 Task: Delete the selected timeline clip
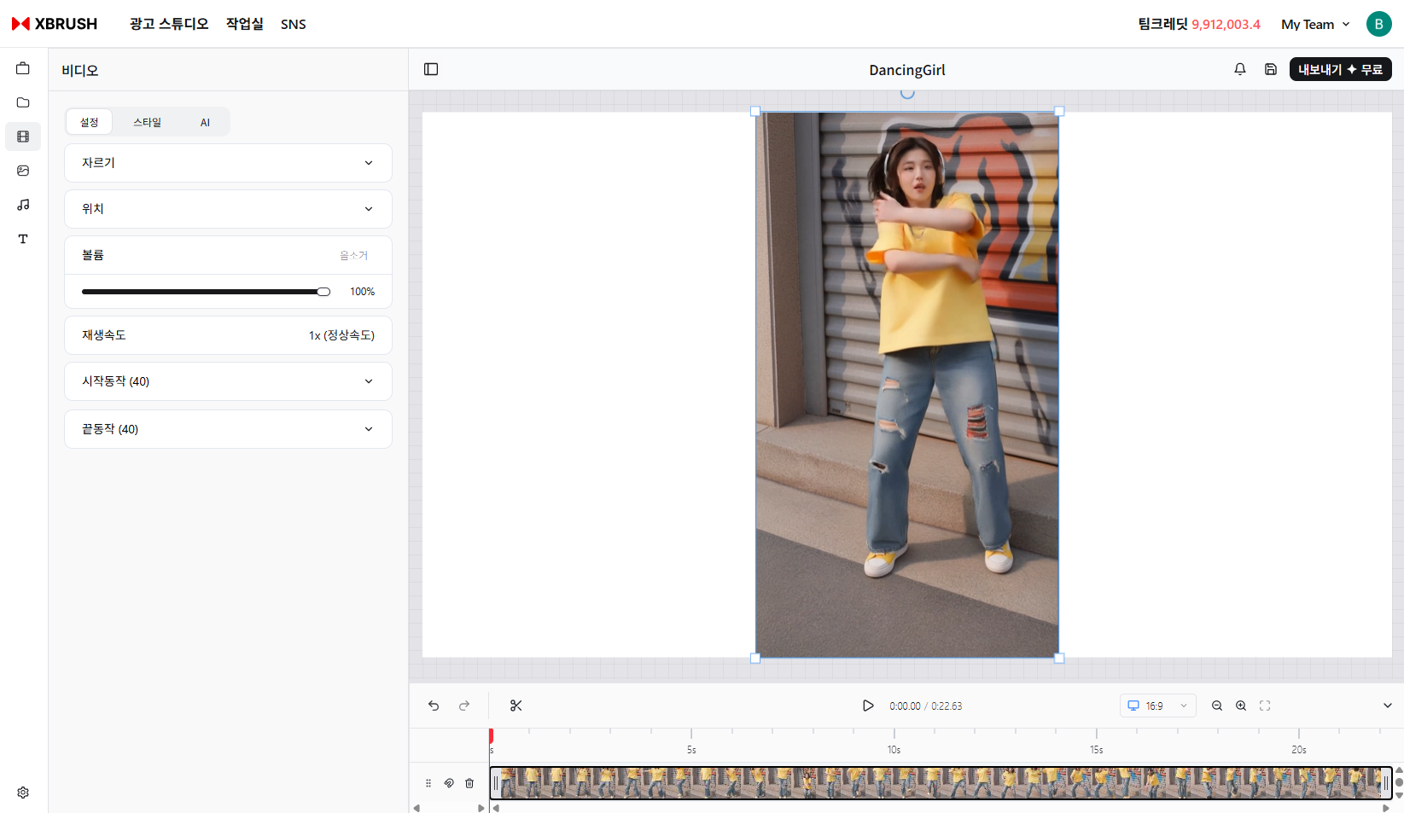coord(469,782)
